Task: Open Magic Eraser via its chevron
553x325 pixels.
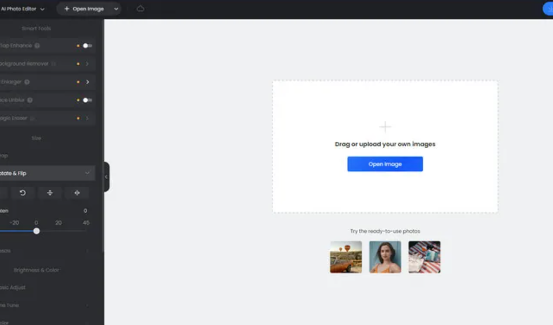Action: pyautogui.click(x=87, y=118)
